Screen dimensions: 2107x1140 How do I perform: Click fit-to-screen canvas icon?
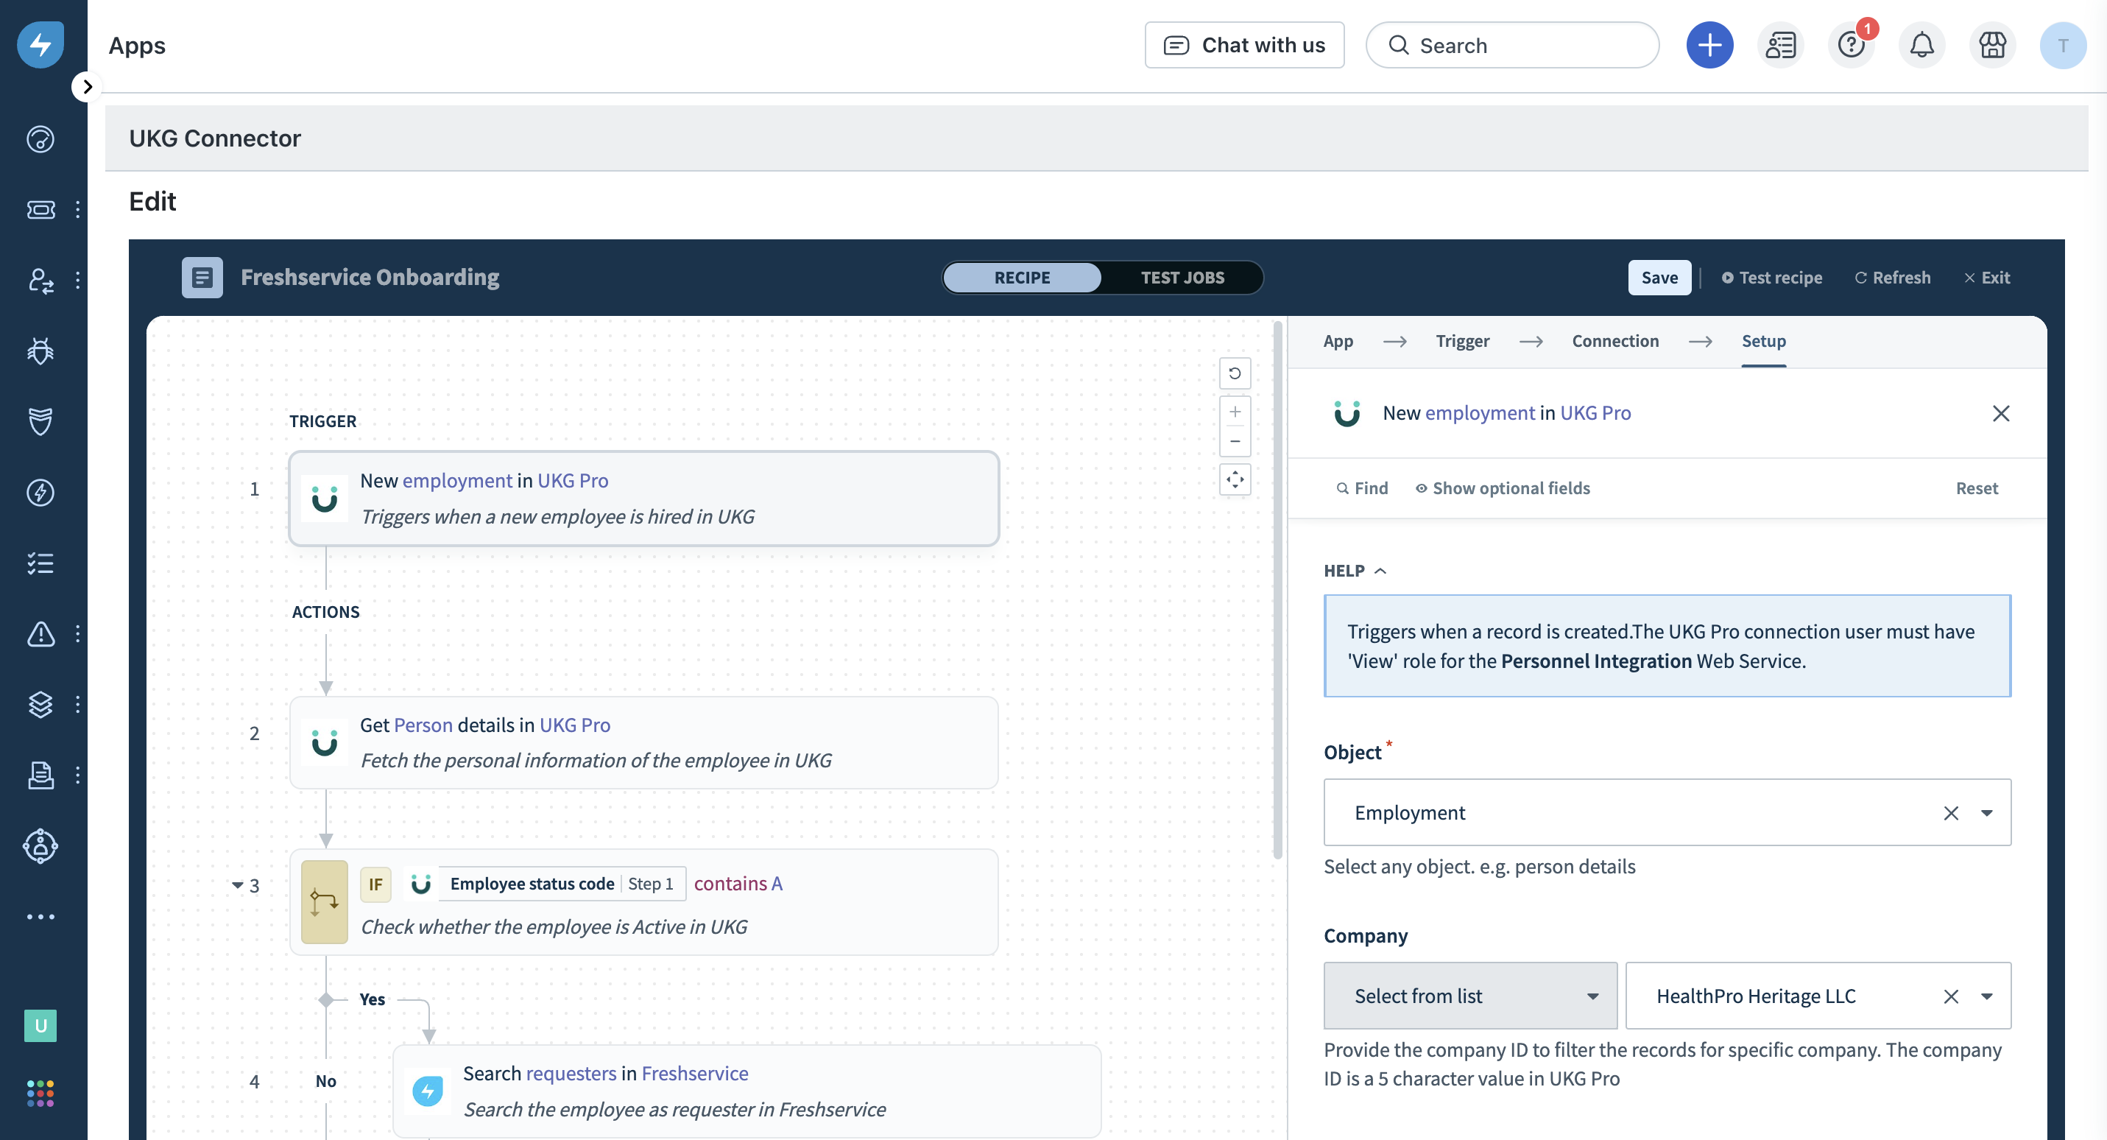point(1235,479)
